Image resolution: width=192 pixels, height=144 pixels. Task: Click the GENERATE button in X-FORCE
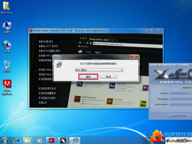tap(180, 116)
